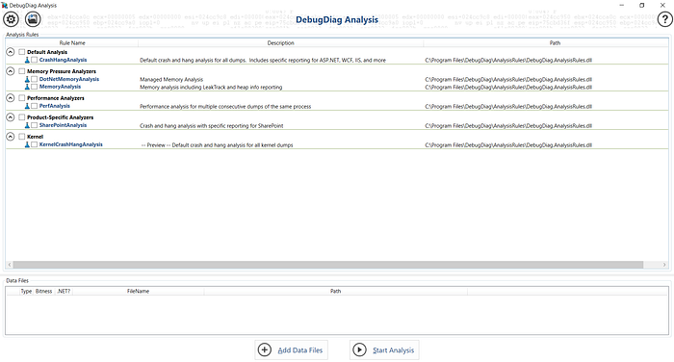
Task: Click the horizontal scrollbar thumb in Analysis Rules
Action: (328, 265)
